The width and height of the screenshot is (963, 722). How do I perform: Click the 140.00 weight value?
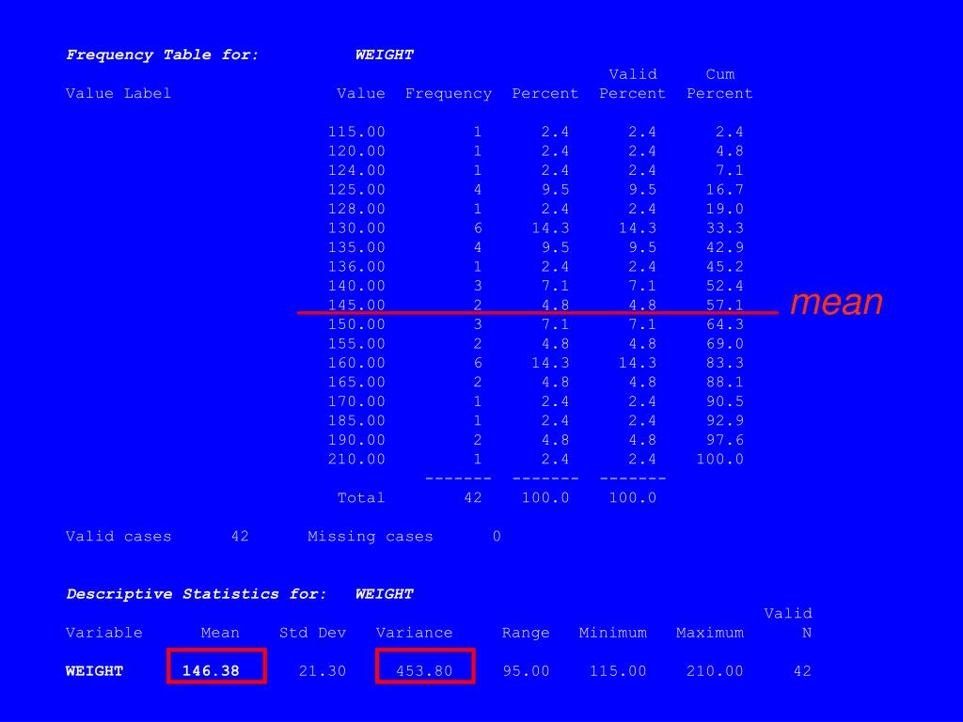(x=356, y=286)
